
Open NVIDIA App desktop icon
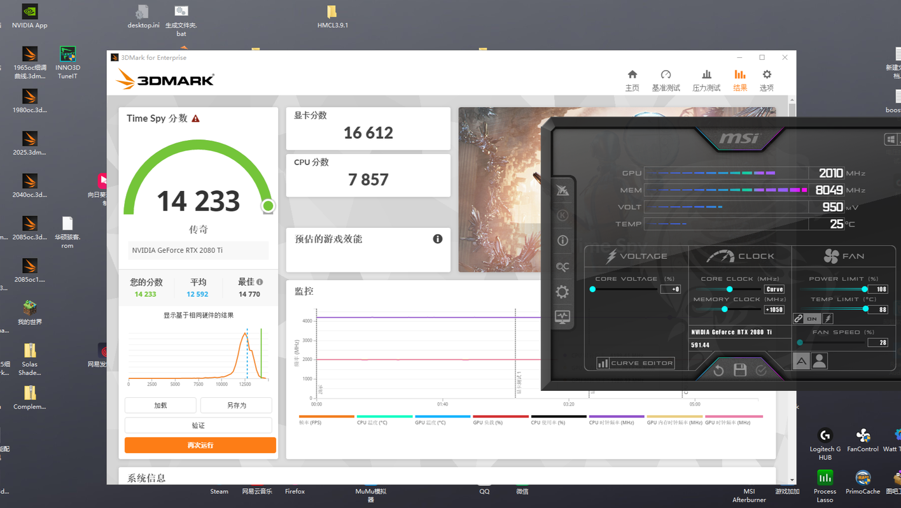(x=29, y=16)
